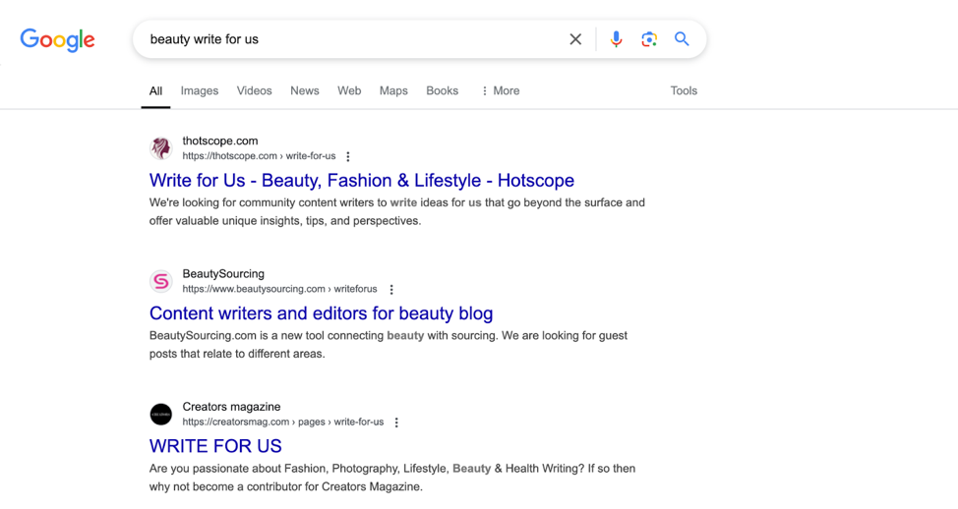Image resolution: width=958 pixels, height=509 pixels.
Task: Click the Google logo
Action: pos(57,39)
